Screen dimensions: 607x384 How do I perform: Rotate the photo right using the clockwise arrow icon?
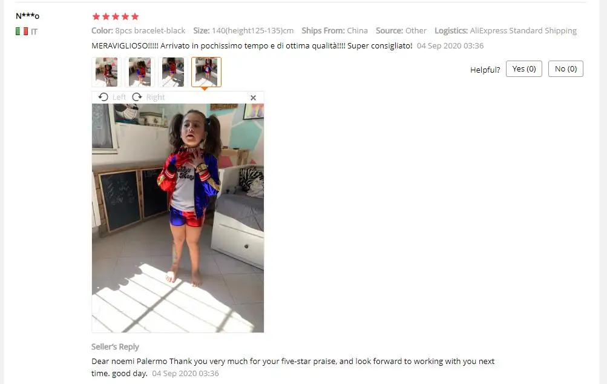click(137, 97)
